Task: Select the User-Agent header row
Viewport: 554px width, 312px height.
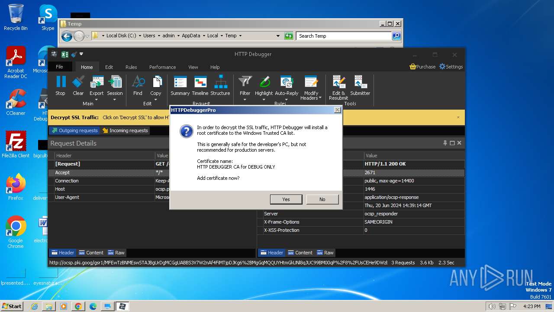Action: coord(152,197)
